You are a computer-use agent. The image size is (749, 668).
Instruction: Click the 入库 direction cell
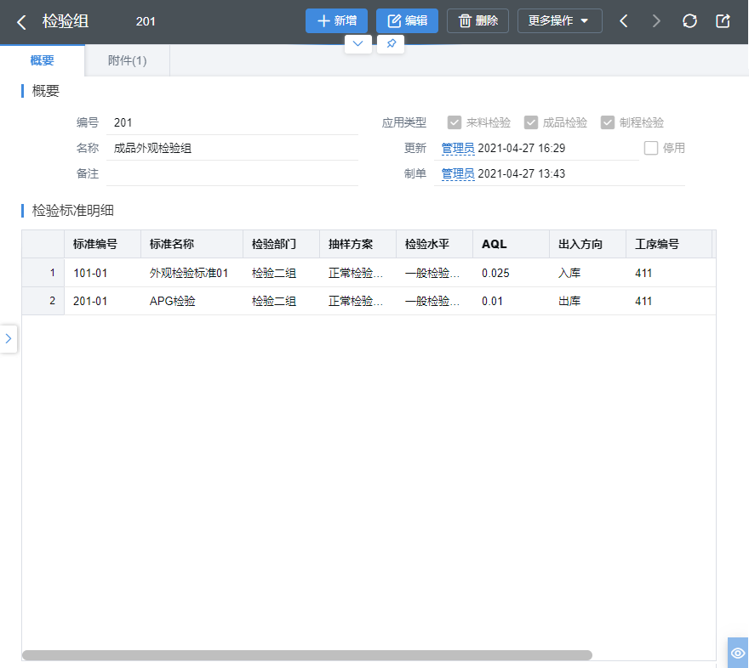pyautogui.click(x=587, y=273)
